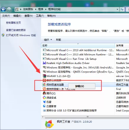
Task: Expand the 组织 dropdown in toolbar
Action: [48, 40]
